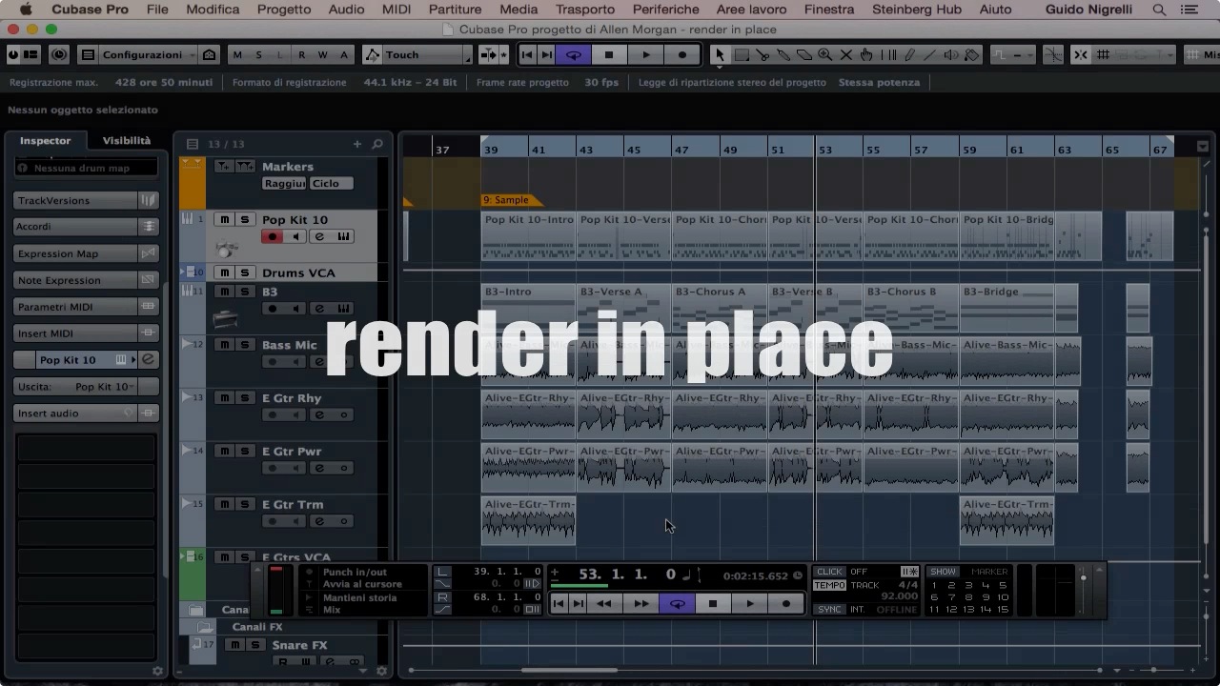This screenshot has width=1220, height=686.
Task: Select the Mute (X) tool
Action: click(x=846, y=55)
